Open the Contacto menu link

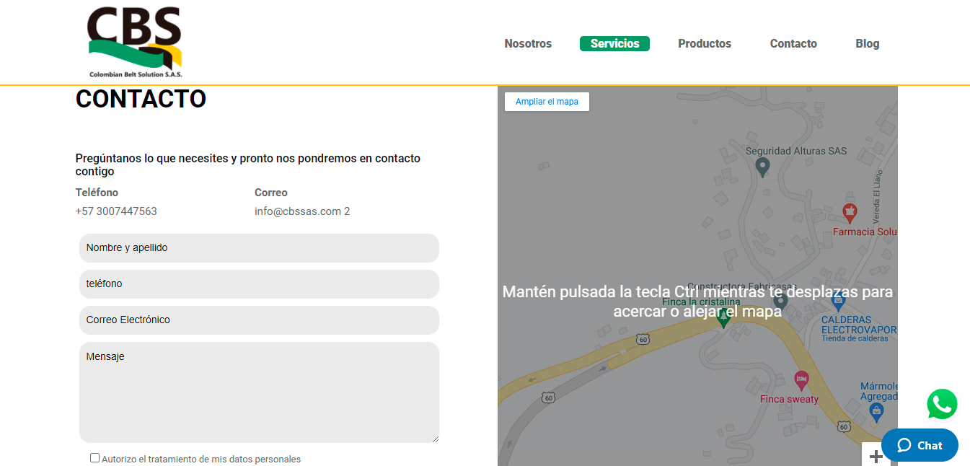pyautogui.click(x=793, y=44)
